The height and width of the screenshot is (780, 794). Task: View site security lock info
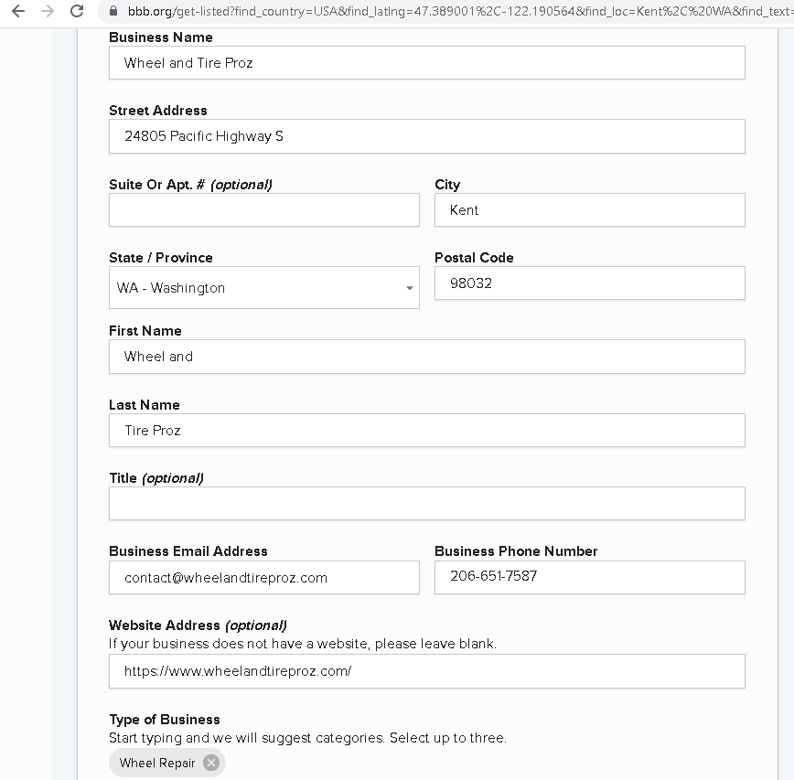tap(113, 11)
